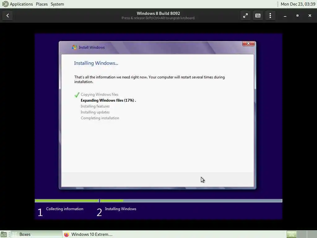Go back using the Boxes back arrow
Screen dimensions: 317x238
tap(7, 15)
